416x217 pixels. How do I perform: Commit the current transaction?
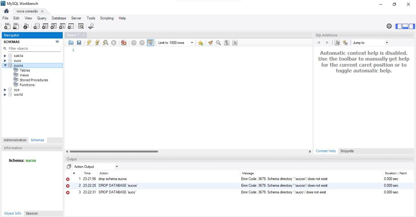(134, 43)
